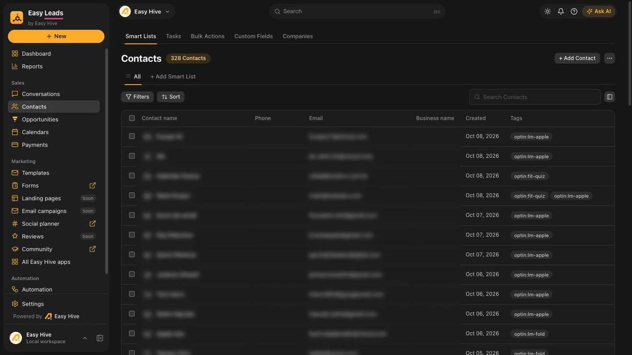This screenshot has height=355, width=632.
Task: Click the column layout toggle icon
Action: point(610,97)
